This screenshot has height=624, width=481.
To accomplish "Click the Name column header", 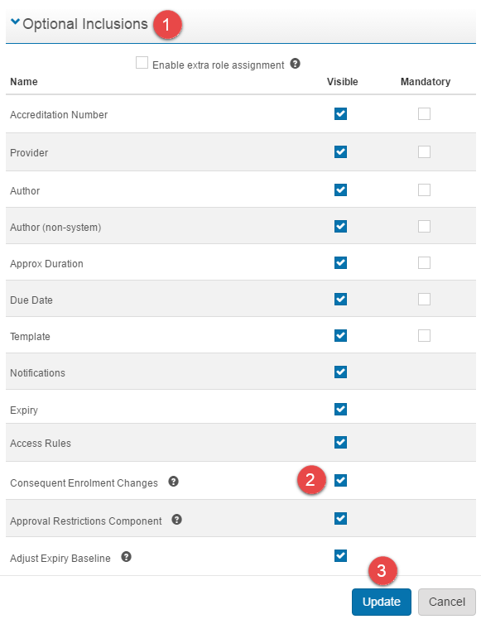I will point(24,82).
